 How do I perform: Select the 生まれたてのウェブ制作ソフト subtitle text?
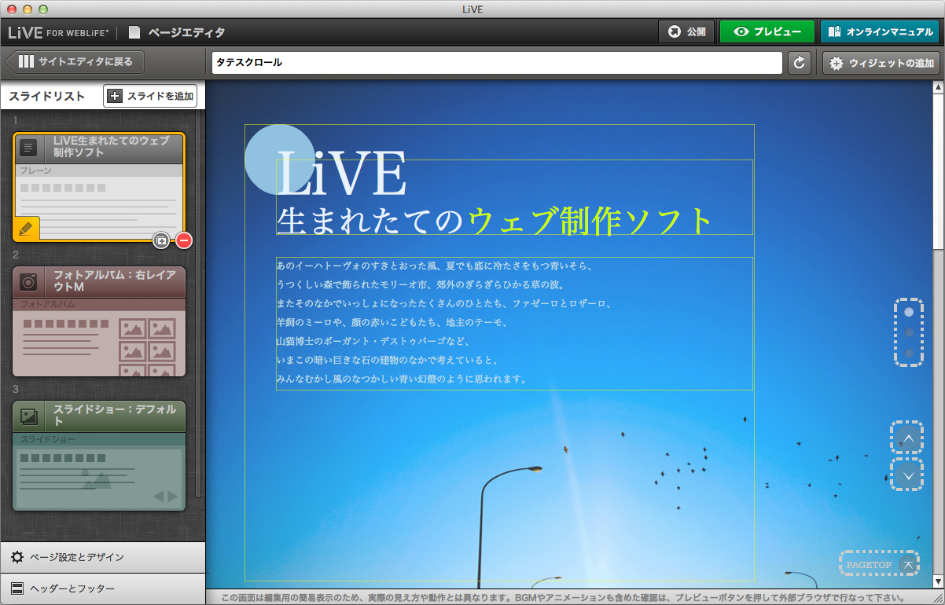point(495,221)
